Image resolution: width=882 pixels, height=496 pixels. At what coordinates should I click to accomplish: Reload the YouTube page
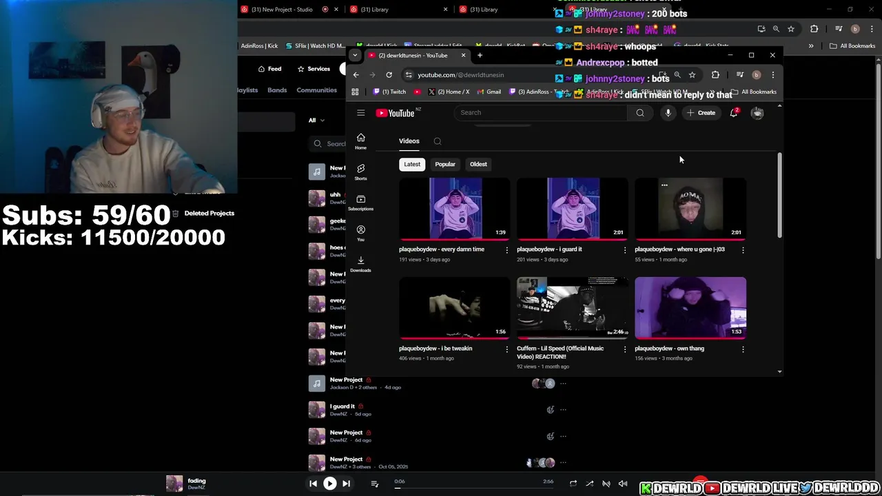(x=389, y=75)
